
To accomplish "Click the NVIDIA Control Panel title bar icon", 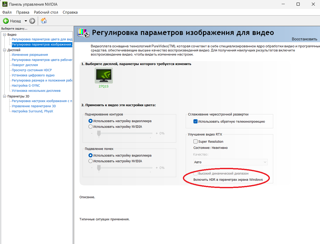I will point(5,4).
